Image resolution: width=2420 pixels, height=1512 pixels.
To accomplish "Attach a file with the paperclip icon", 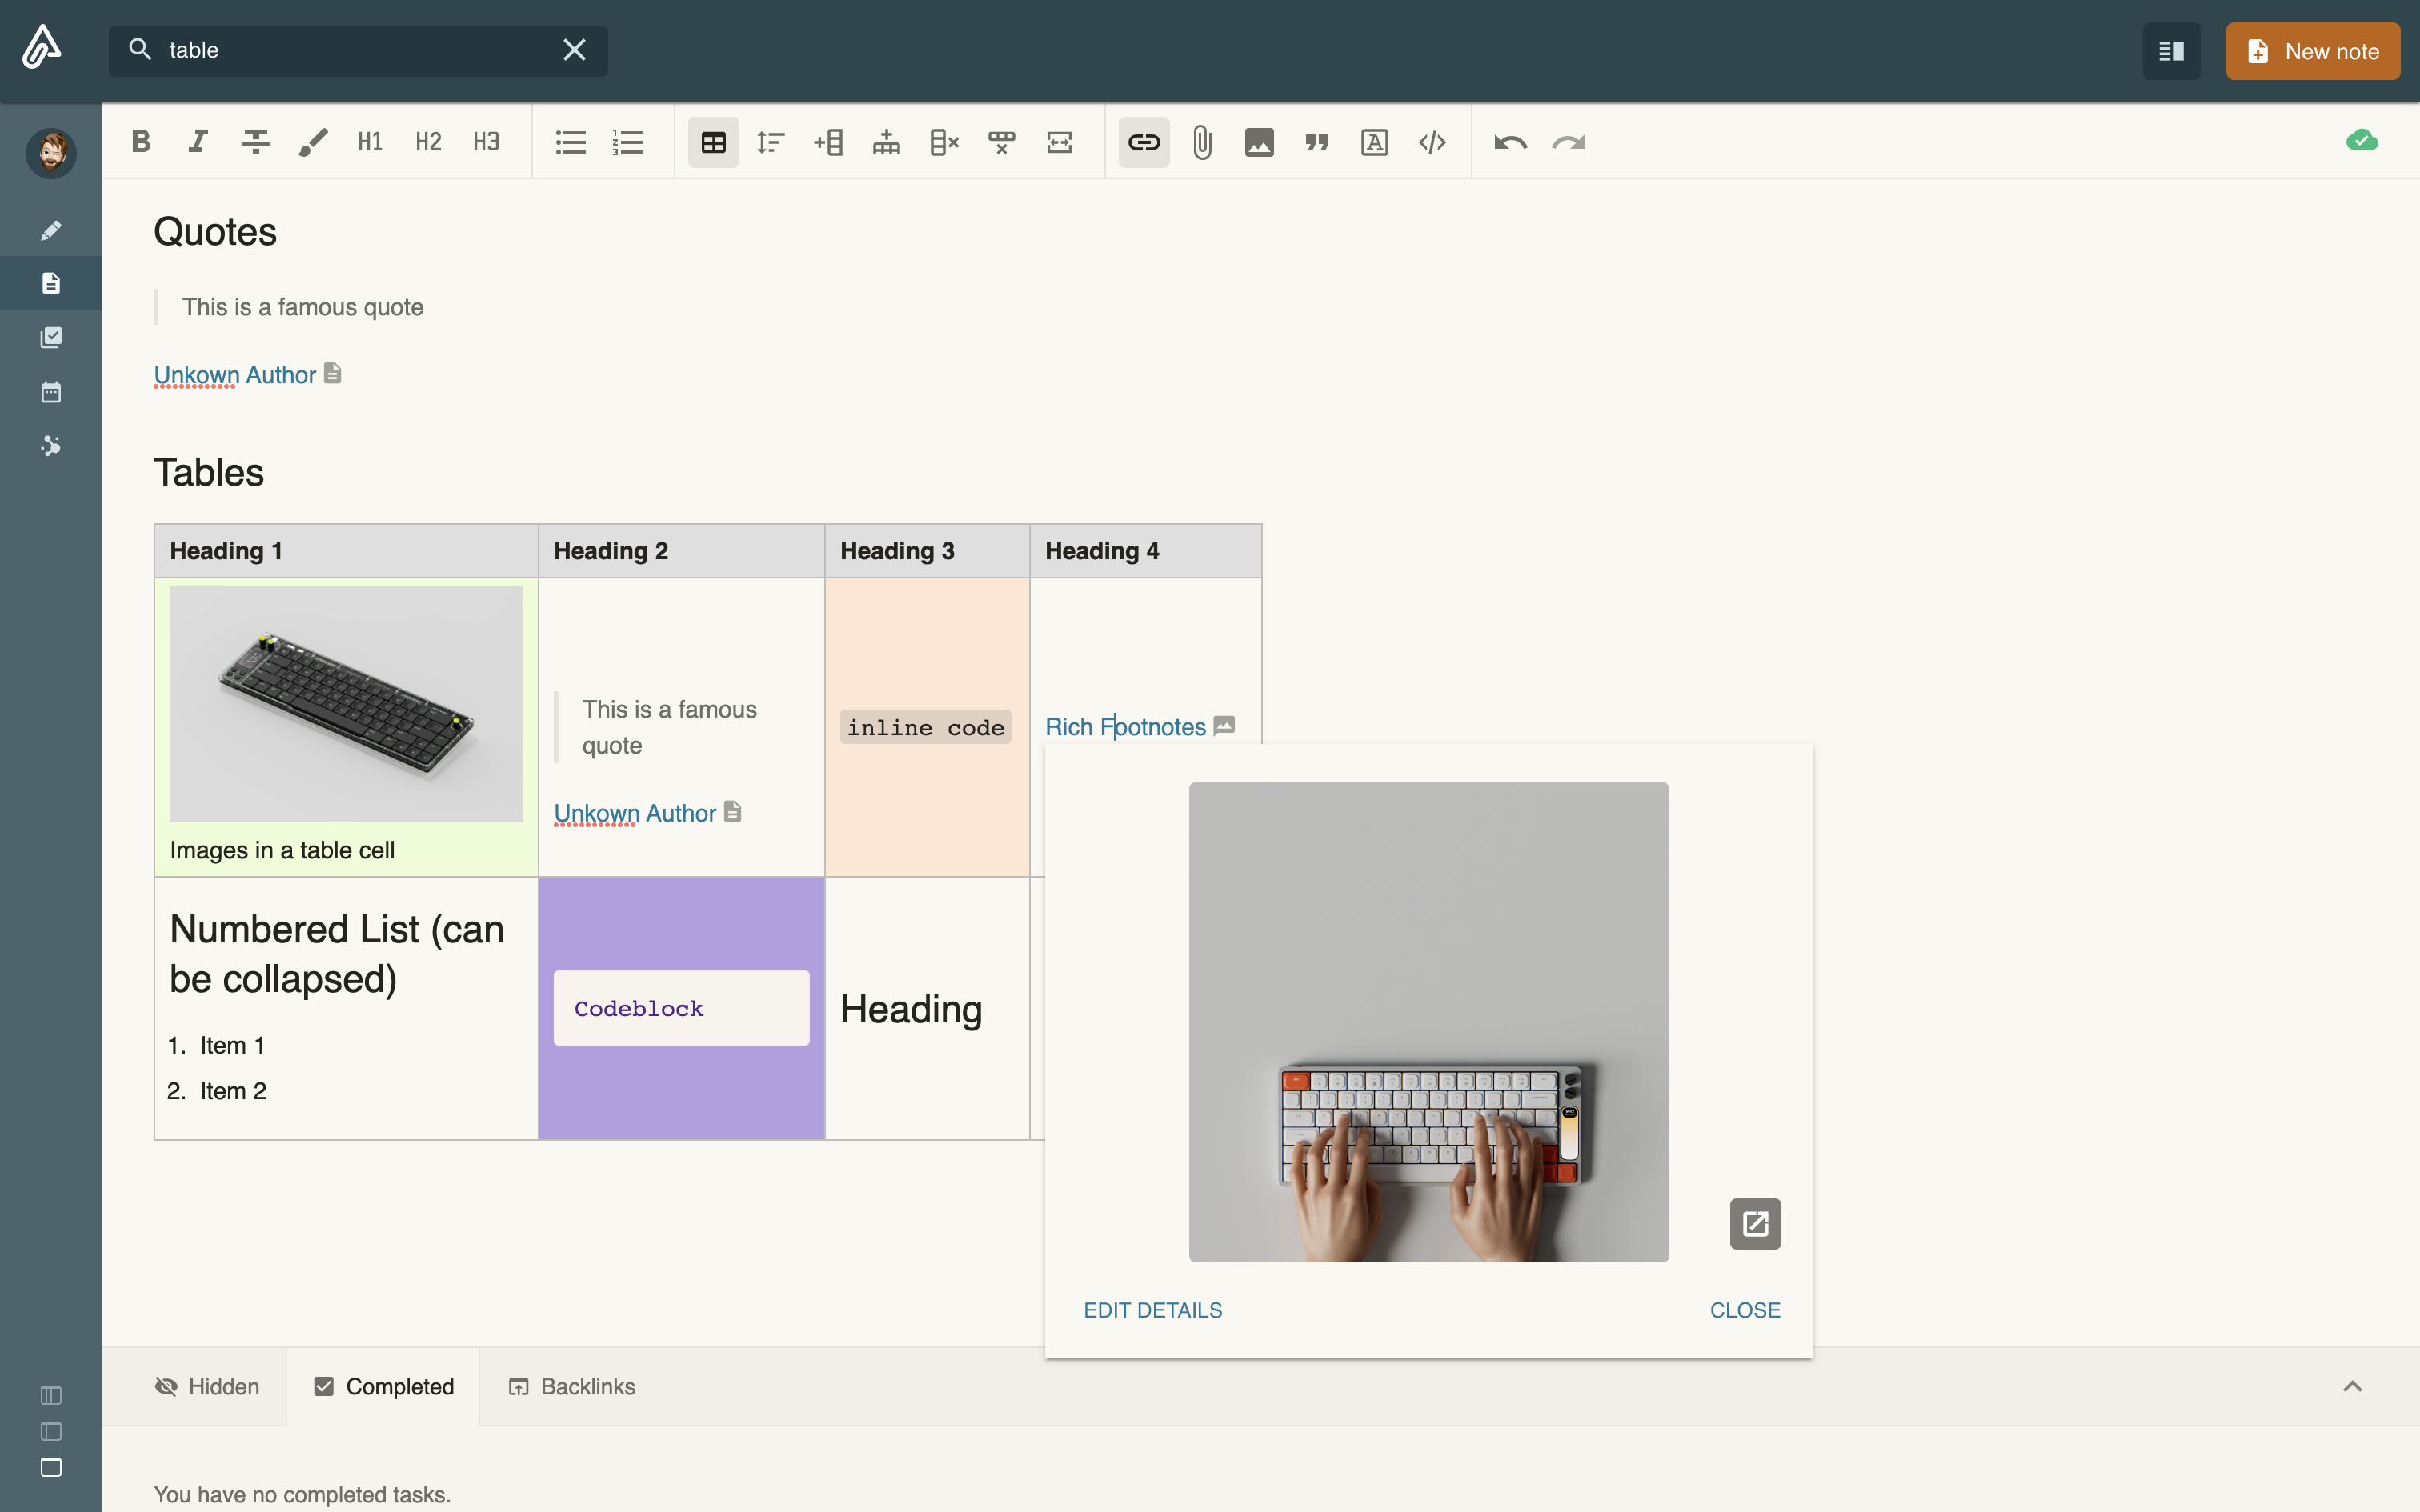I will pyautogui.click(x=1200, y=142).
